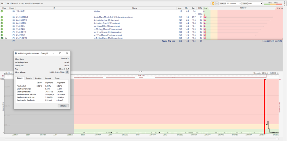Click the Verbindungsinformationen window title icon

point(16,53)
